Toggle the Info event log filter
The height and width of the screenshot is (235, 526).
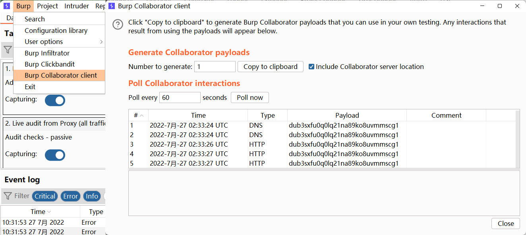pyautogui.click(x=92, y=196)
